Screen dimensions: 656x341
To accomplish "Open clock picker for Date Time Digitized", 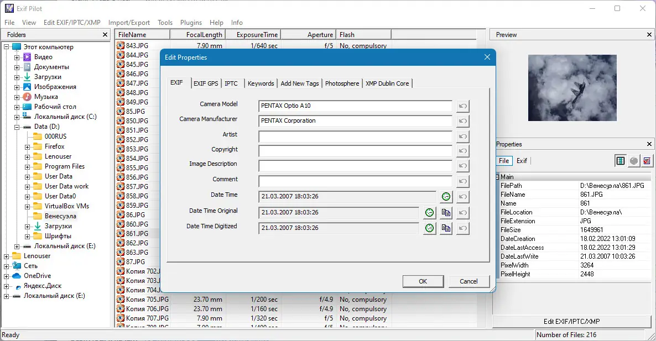I will coord(429,228).
